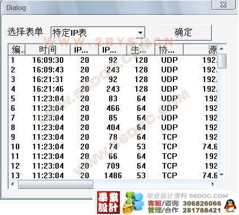Click the vertical scrollbar up arrow
This screenshot has height=215, width=239.
(222, 49)
